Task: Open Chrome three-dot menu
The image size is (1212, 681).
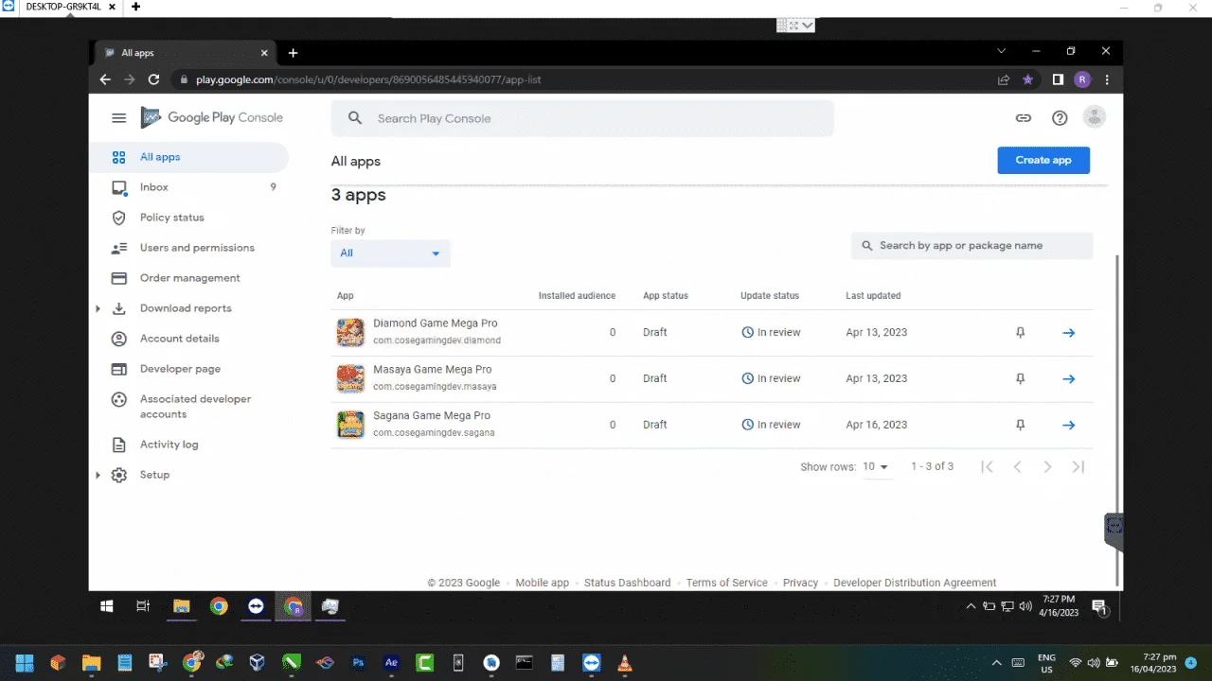Action: (x=1106, y=79)
